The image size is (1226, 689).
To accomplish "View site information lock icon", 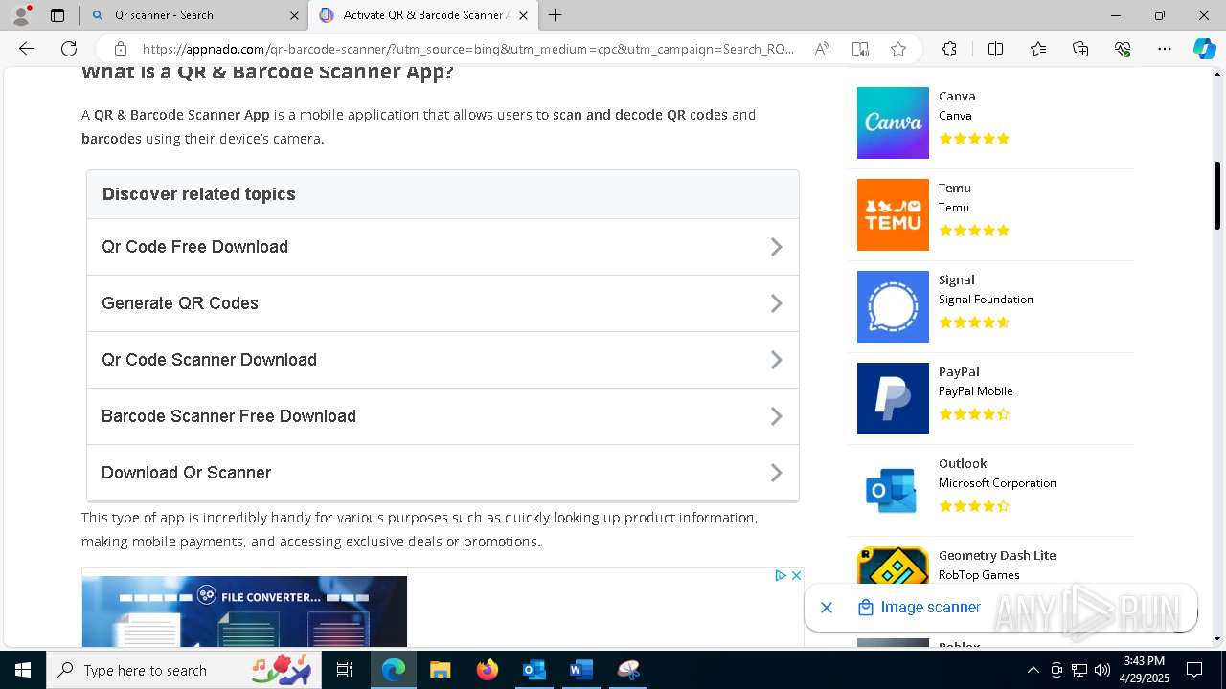I will coord(121,49).
